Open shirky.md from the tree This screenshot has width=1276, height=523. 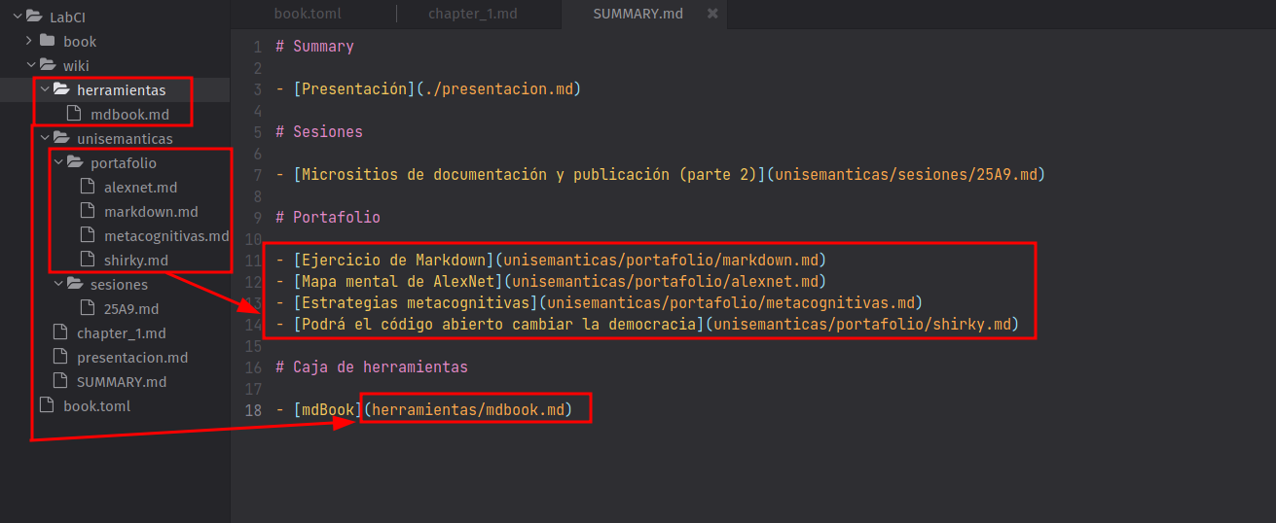pyautogui.click(x=136, y=260)
